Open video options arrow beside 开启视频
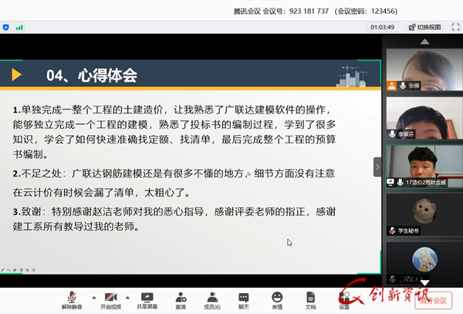Viewport: 463px width, 314px height. [127, 298]
